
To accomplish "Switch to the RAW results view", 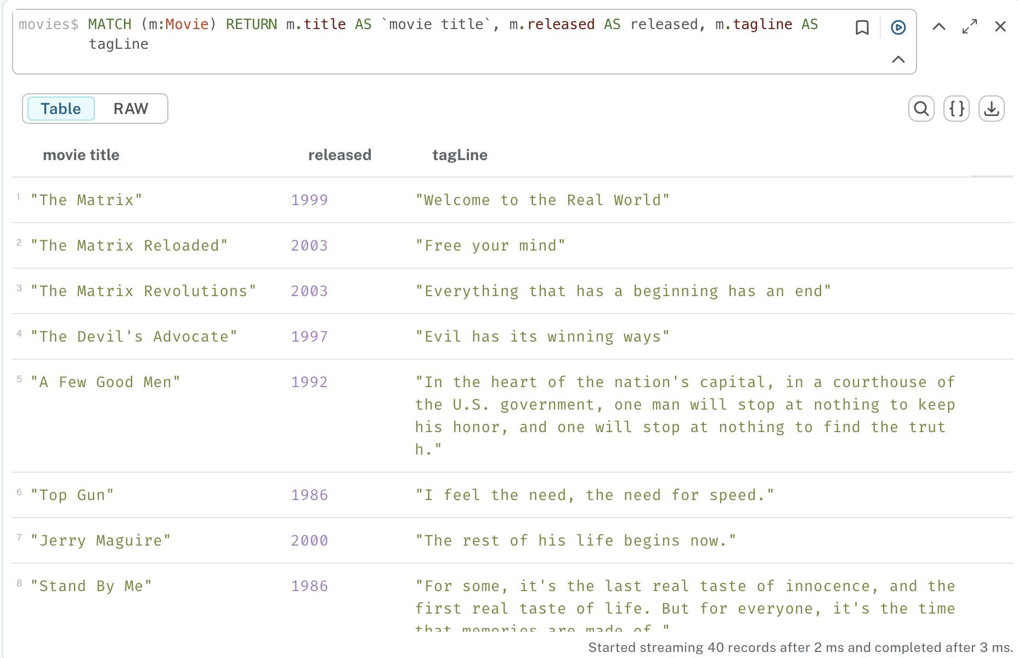I will click(131, 109).
